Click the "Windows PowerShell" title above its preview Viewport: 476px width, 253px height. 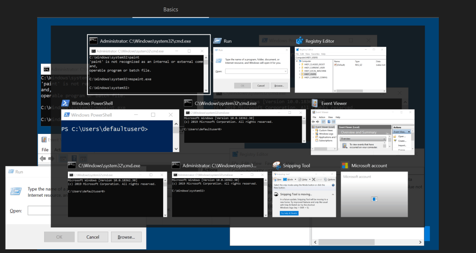pyautogui.click(x=92, y=103)
